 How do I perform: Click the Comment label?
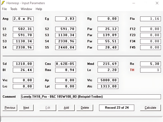click(x=9, y=97)
